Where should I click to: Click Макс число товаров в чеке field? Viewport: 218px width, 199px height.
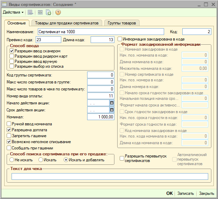pos(101,89)
